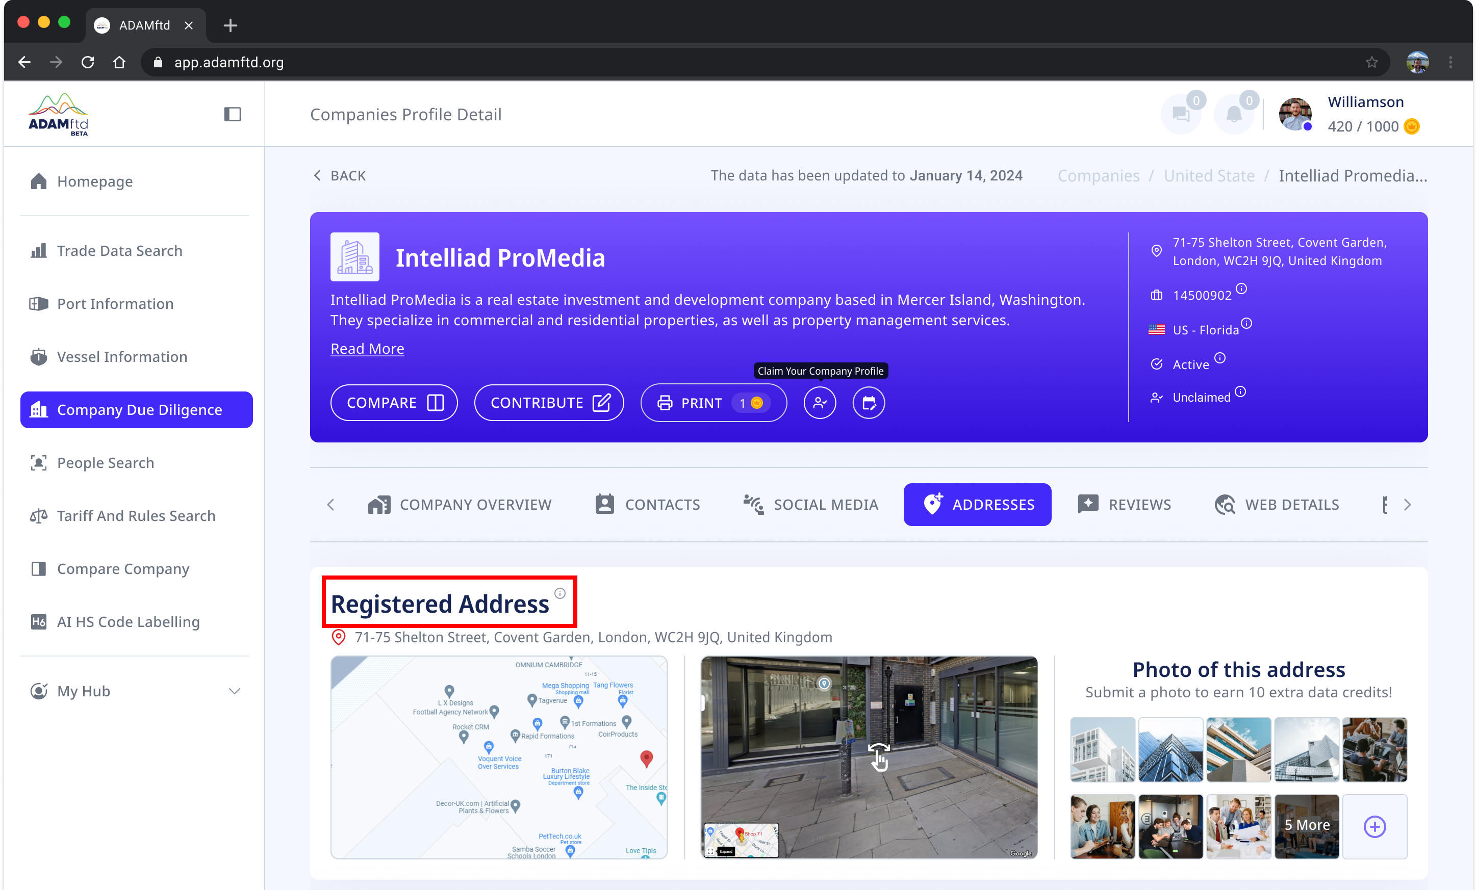Screen dimensions: 1477x890
Task: Click the address bar URL
Action: click(228, 62)
